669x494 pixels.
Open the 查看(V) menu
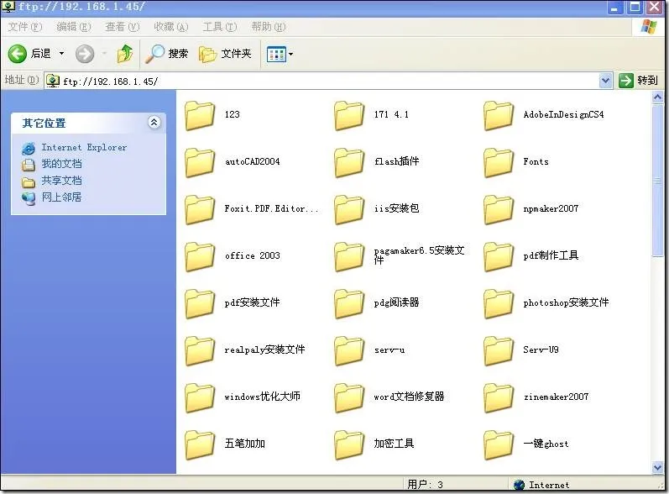tap(123, 27)
